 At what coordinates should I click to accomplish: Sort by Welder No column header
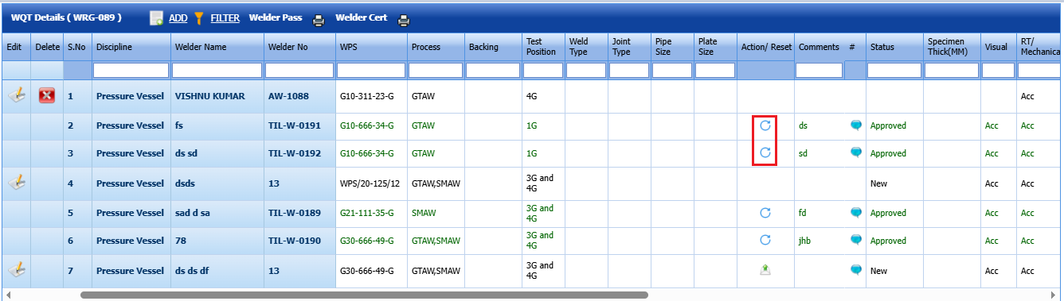tap(288, 47)
